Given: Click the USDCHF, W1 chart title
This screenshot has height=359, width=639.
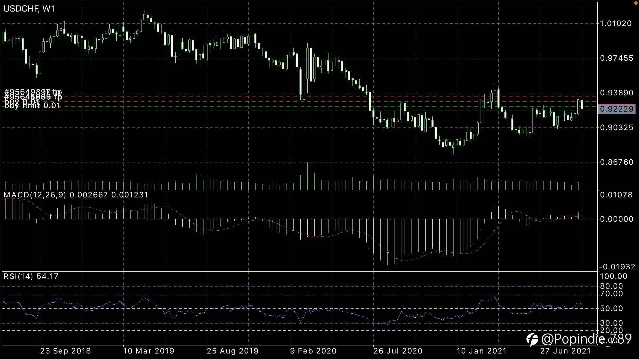Looking at the screenshot, I should coord(29,9).
